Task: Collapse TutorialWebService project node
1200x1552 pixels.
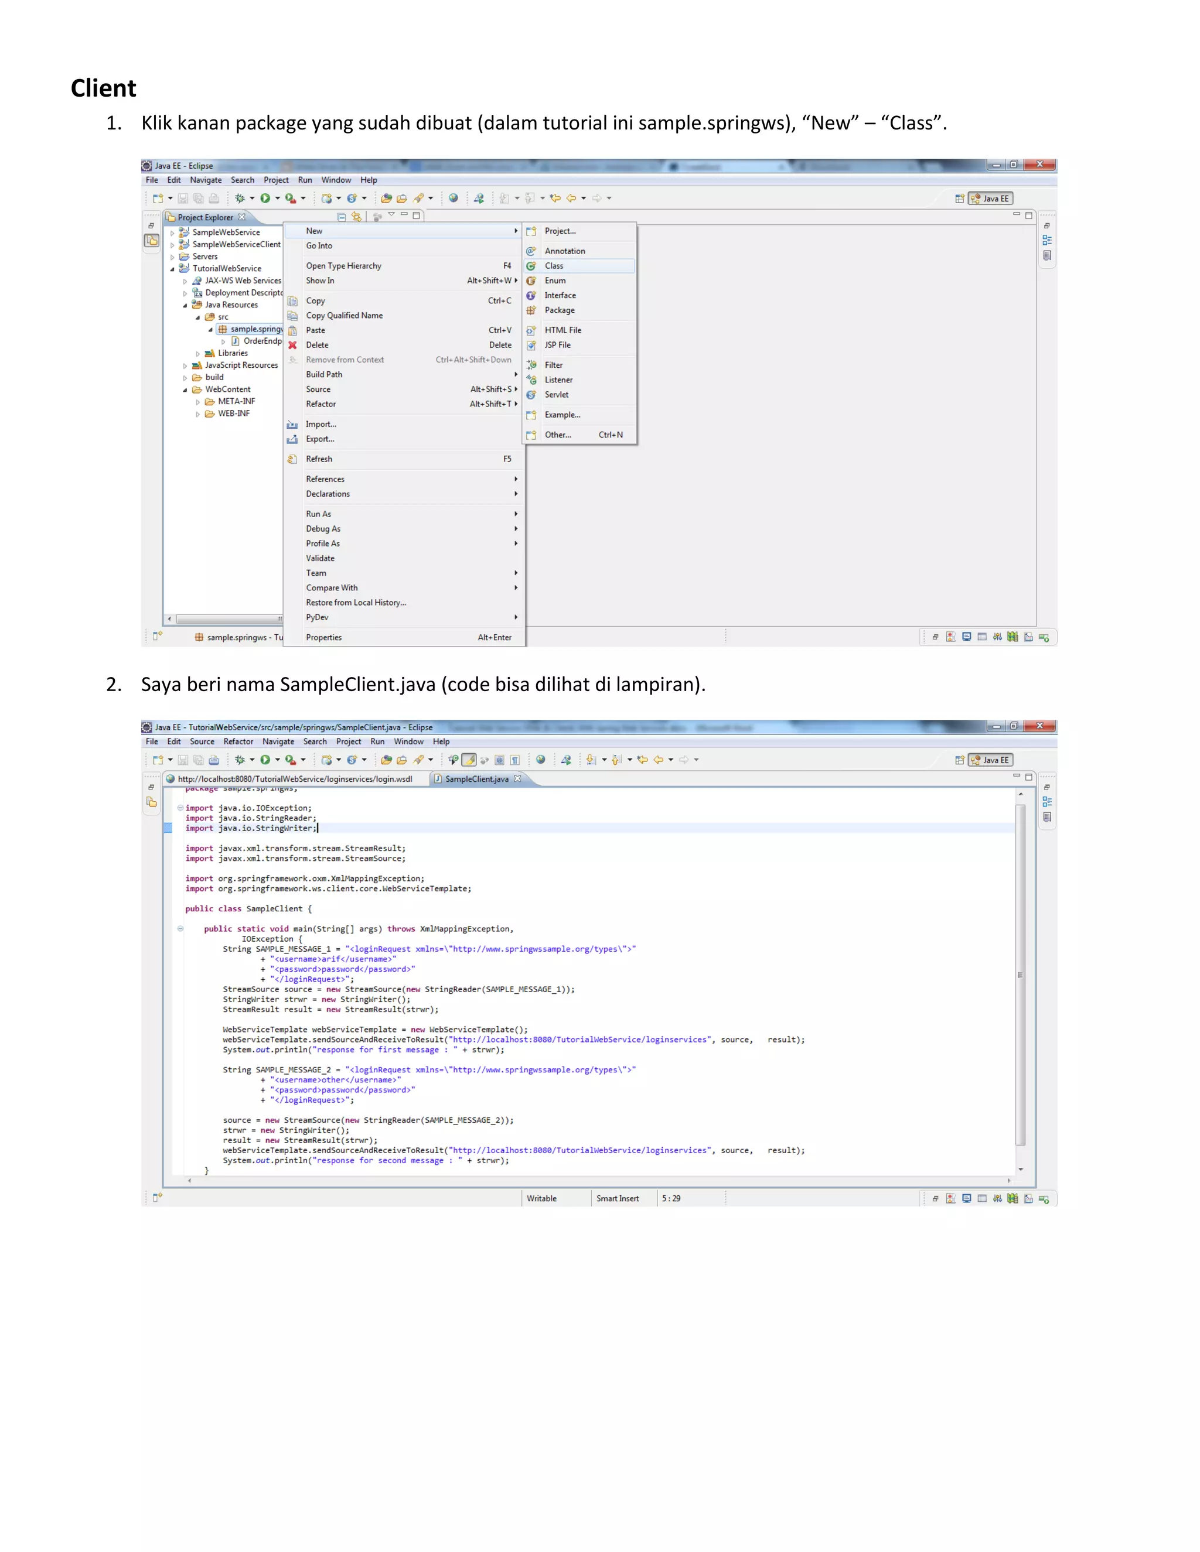Action: 172,269
